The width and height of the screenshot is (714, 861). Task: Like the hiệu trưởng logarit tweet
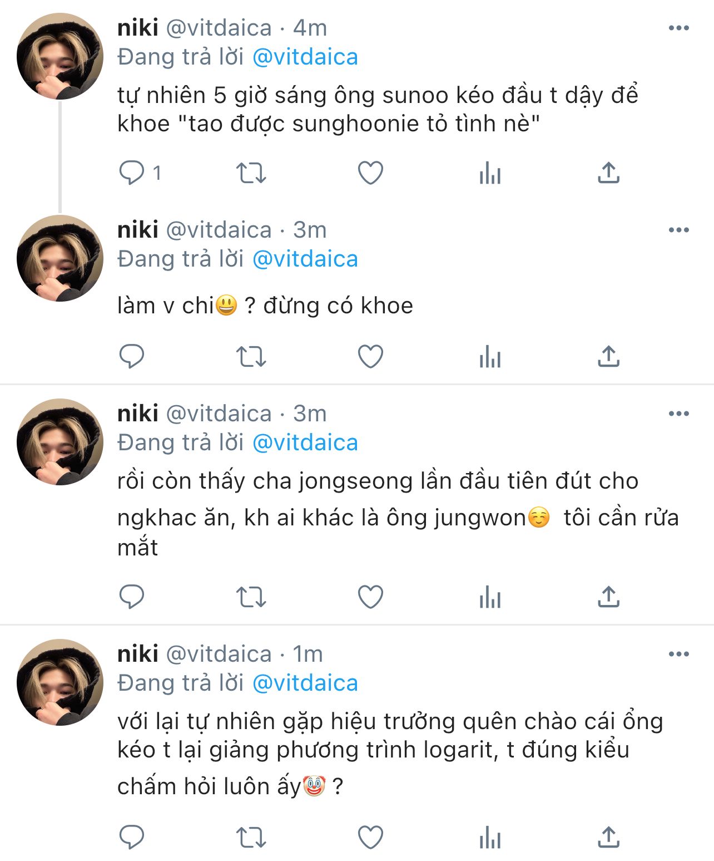[370, 837]
